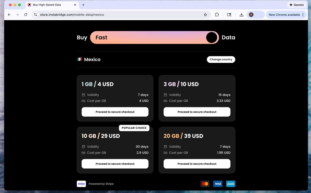This screenshot has height=193, width=311.
Task: Click the Mexico country name
Action: (x=92, y=59)
